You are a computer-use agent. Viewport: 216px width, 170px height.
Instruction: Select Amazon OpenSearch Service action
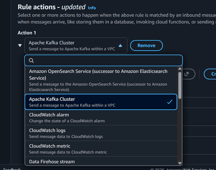[x=101, y=80]
